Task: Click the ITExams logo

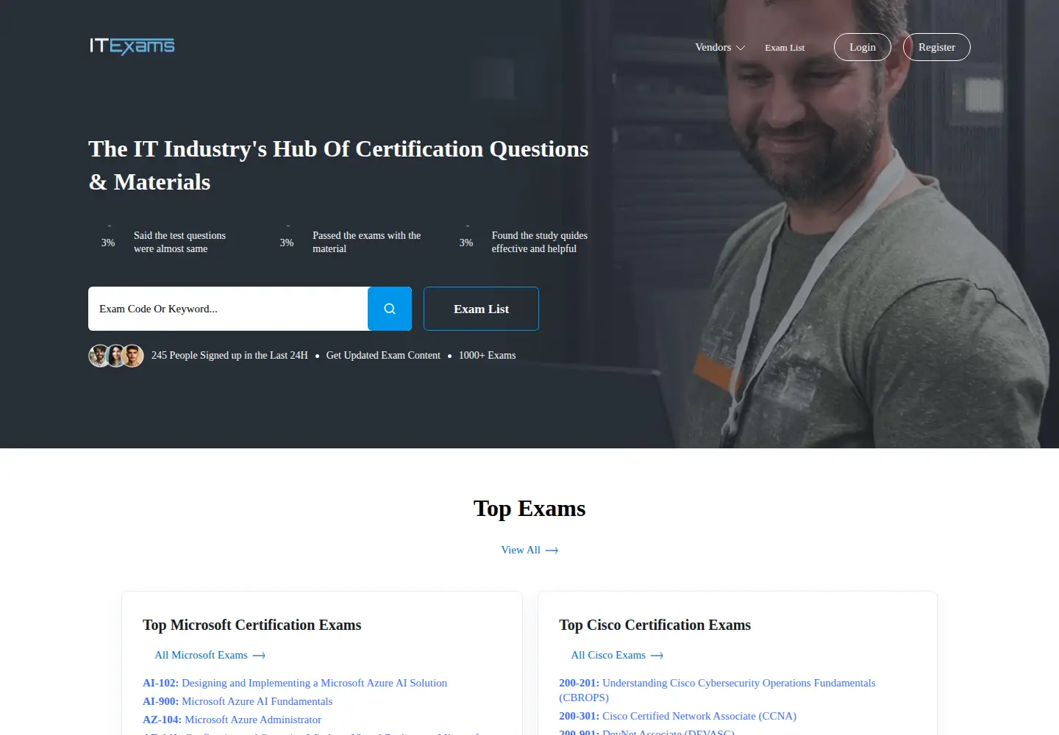Action: click(x=132, y=46)
